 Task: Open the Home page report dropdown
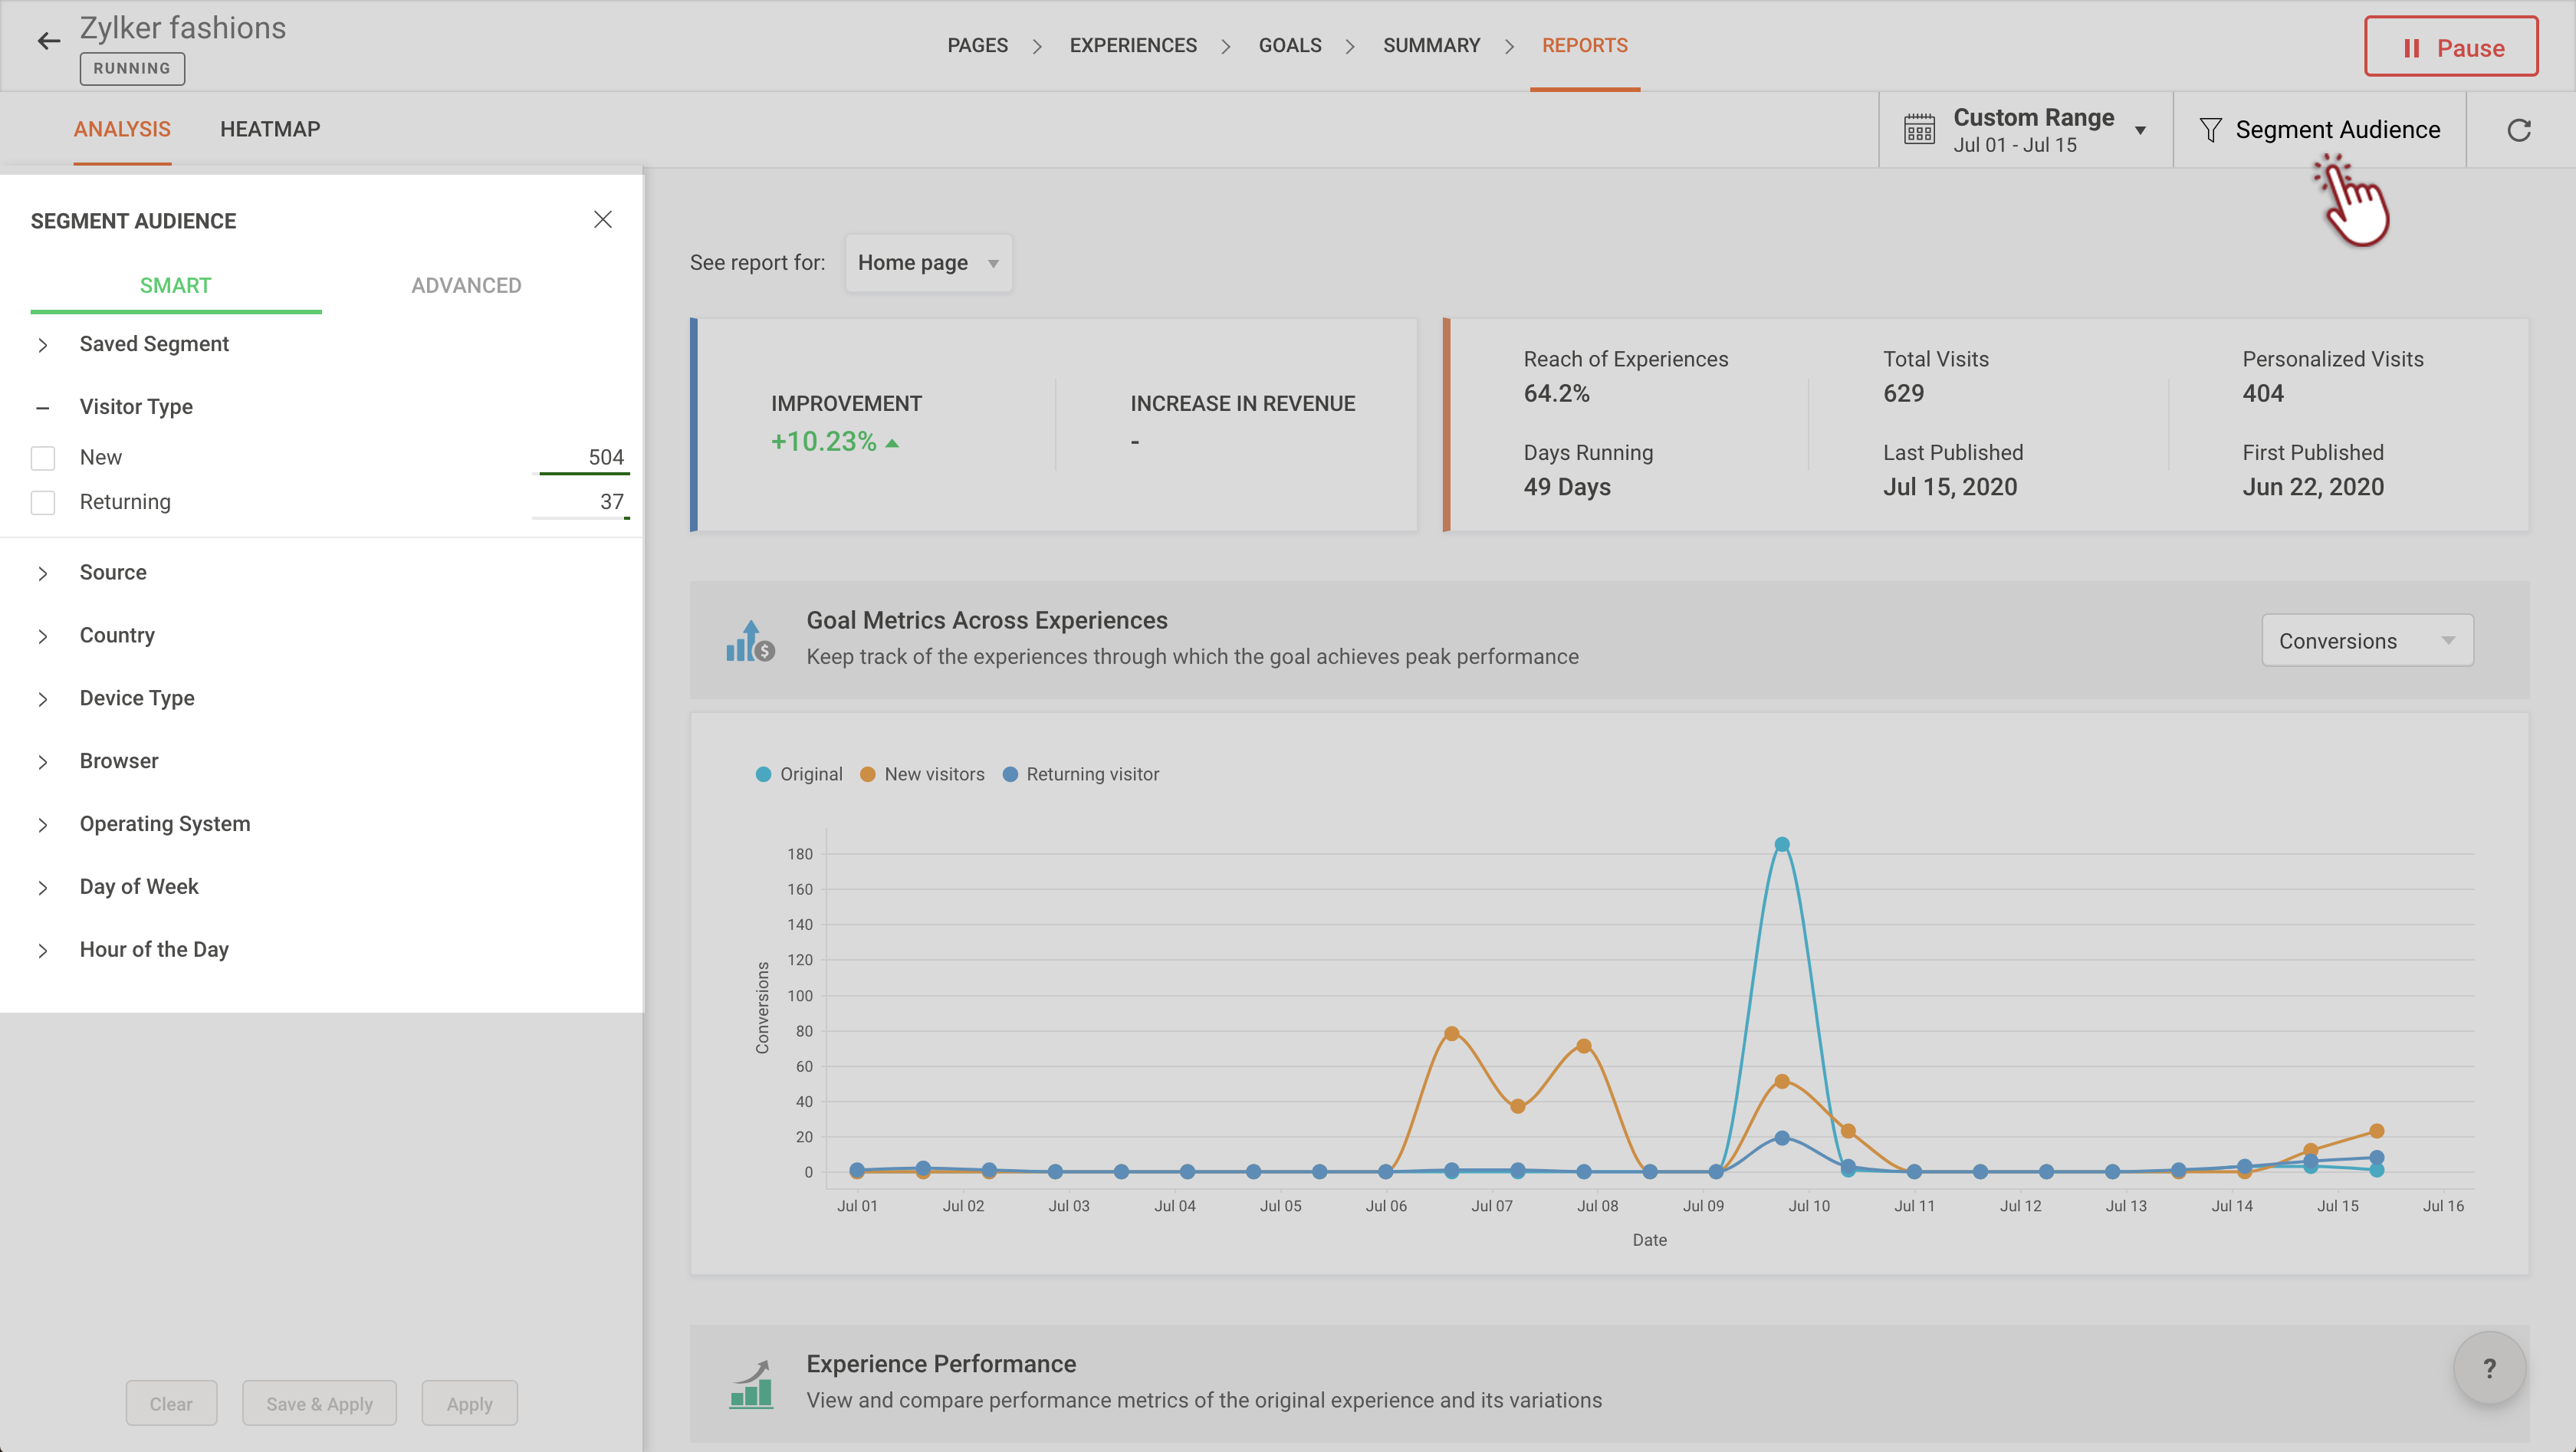coord(928,263)
